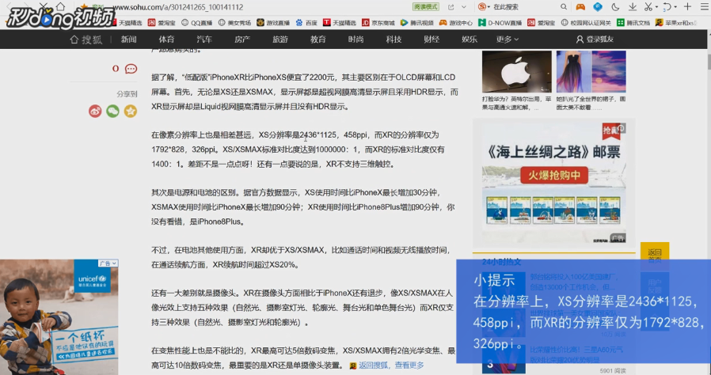
Task: Open the 京东商城 bookmark
Action: tap(378, 23)
